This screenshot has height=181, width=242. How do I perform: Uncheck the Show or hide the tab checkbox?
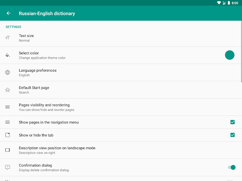[x=233, y=135]
